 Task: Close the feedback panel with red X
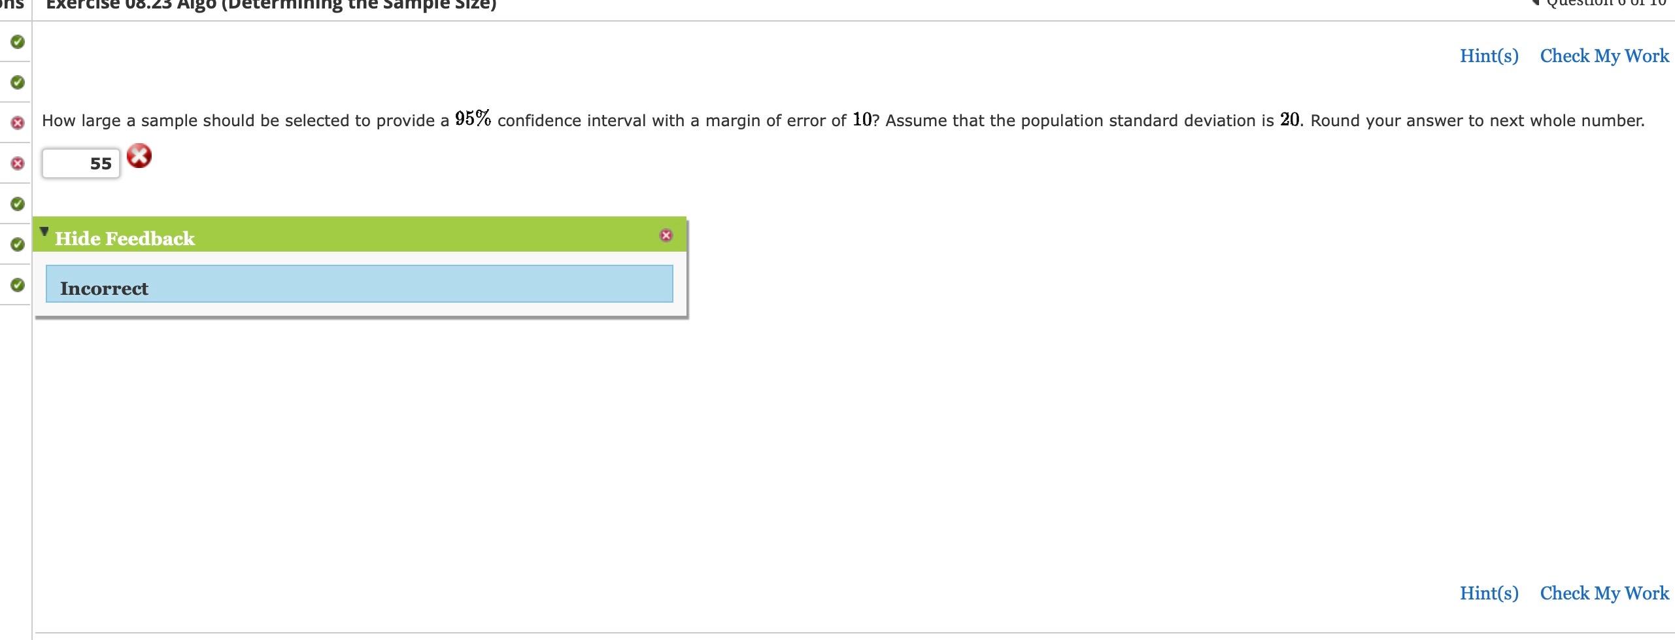coord(666,235)
